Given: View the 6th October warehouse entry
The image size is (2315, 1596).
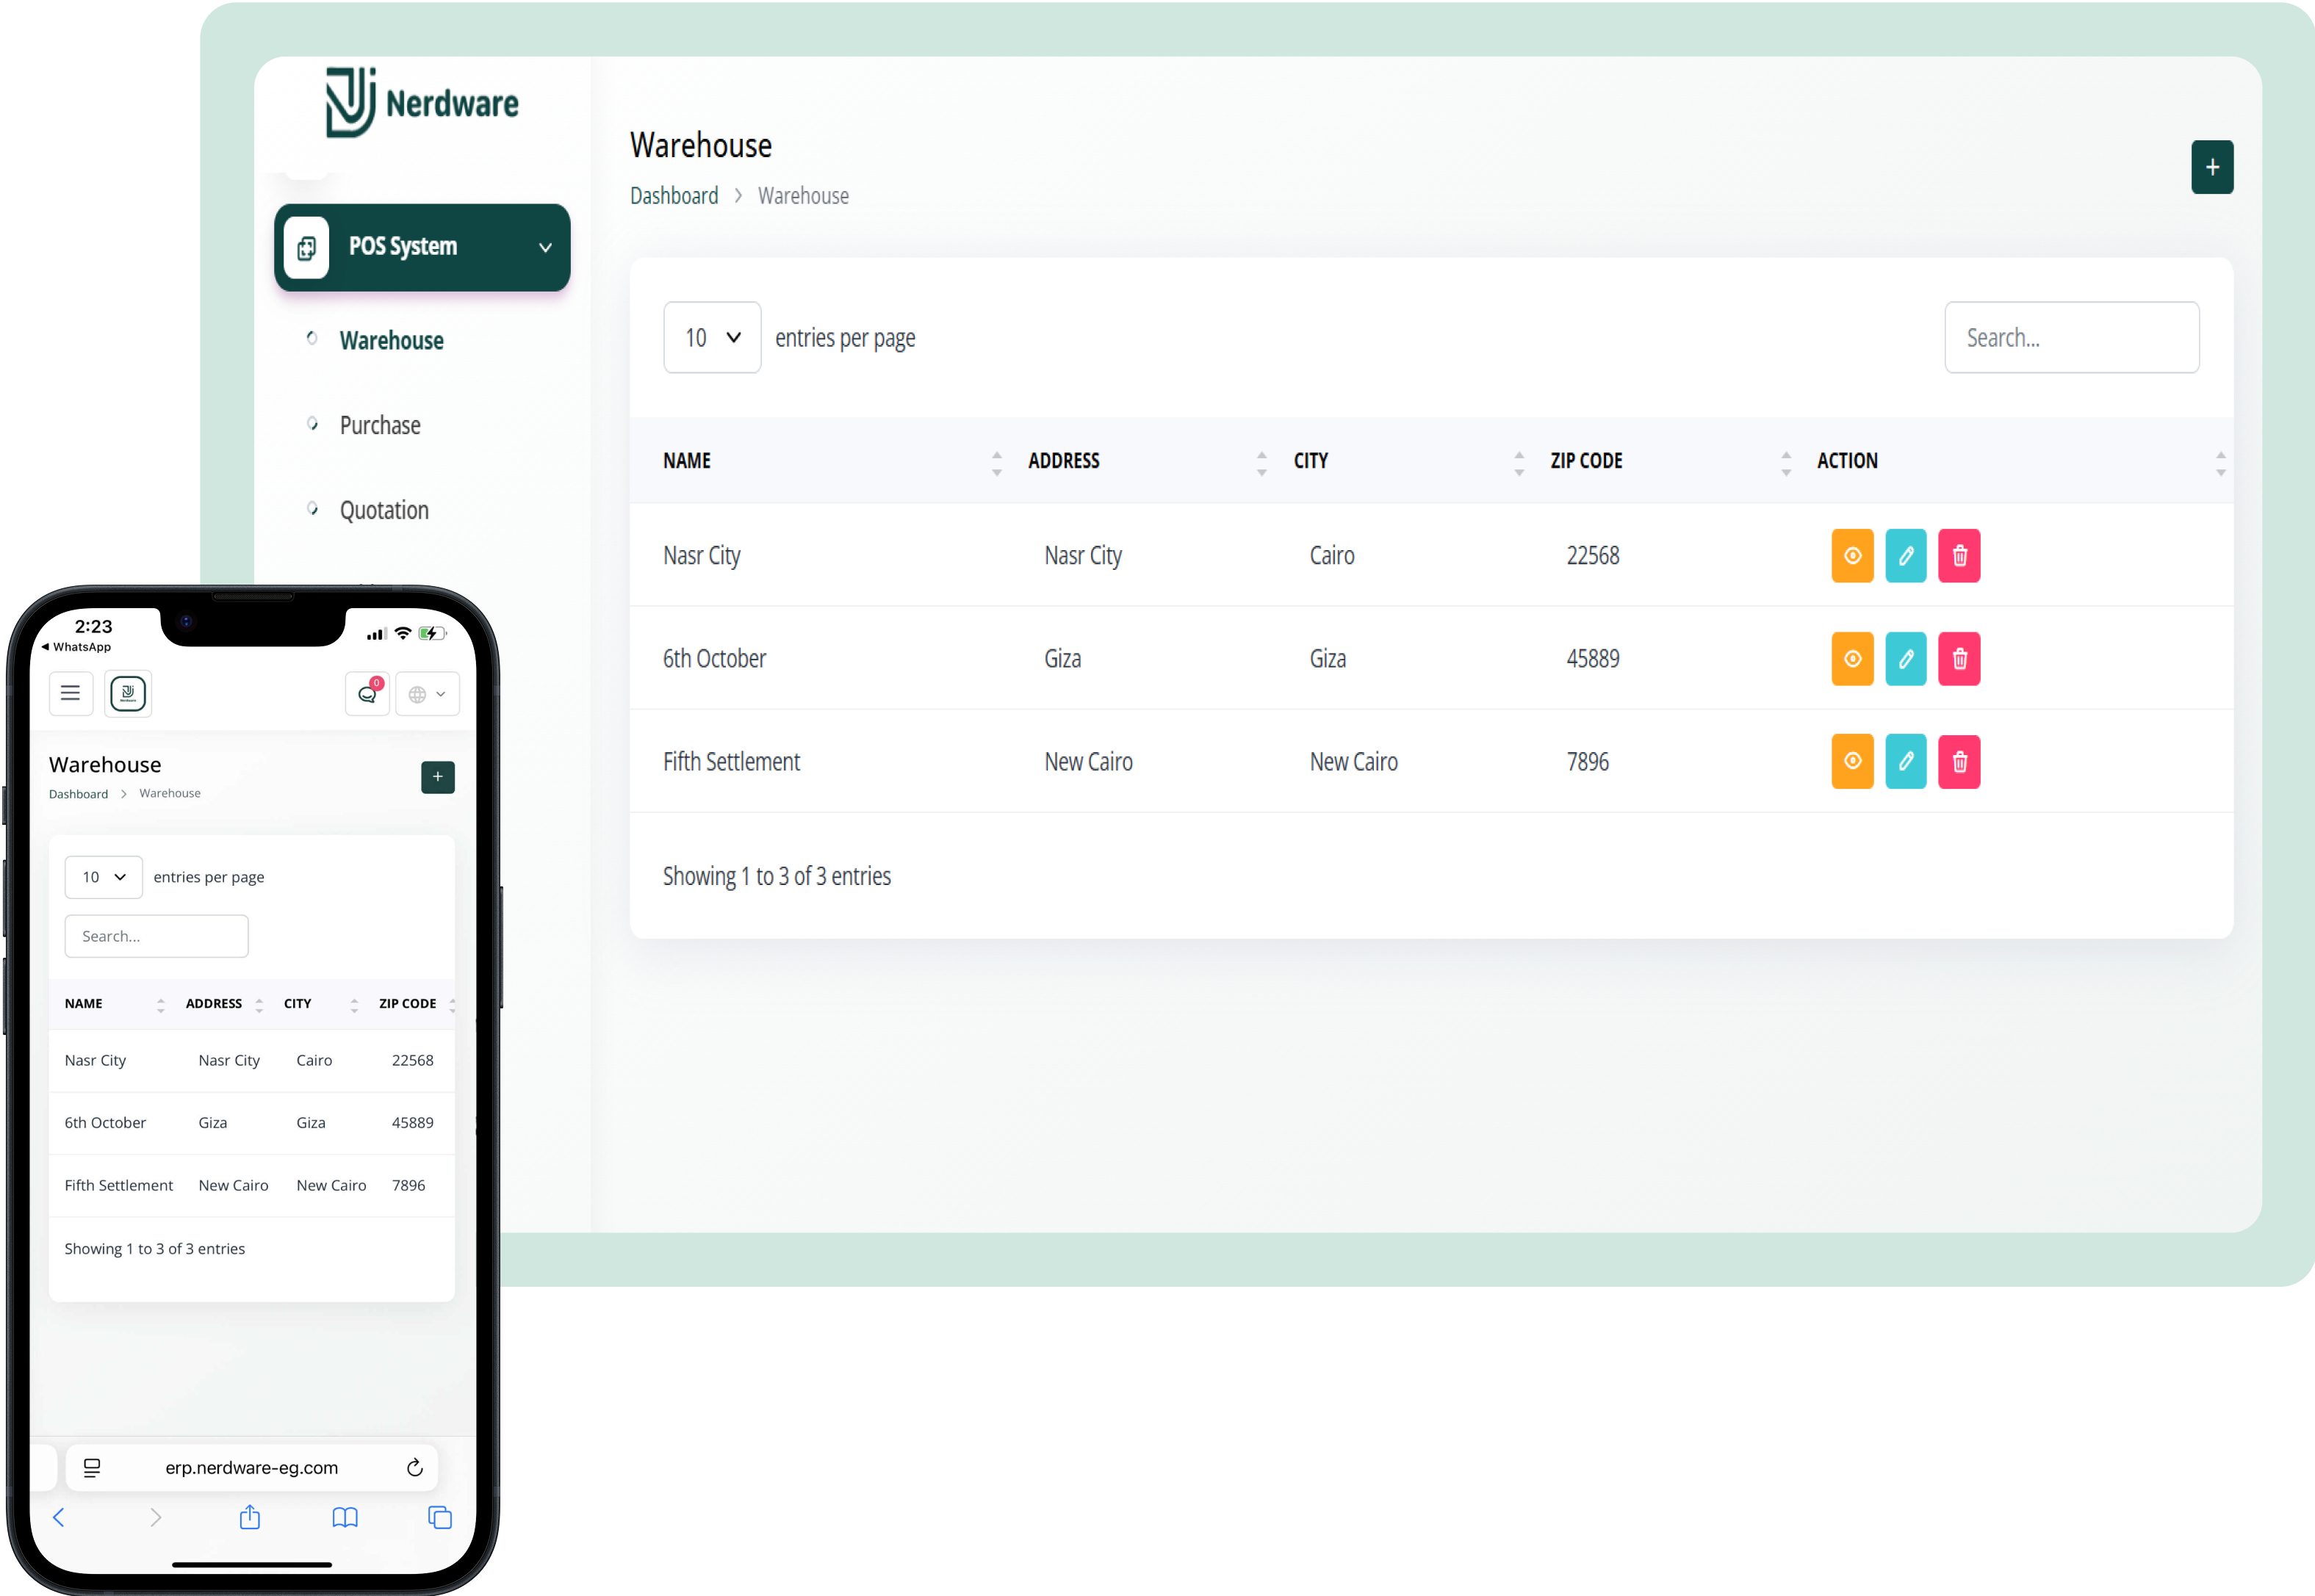Looking at the screenshot, I should [1852, 659].
